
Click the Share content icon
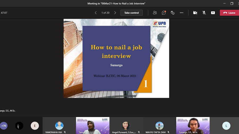[x=213, y=13]
